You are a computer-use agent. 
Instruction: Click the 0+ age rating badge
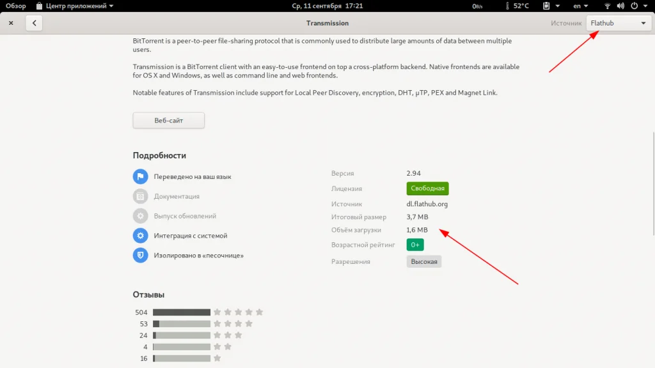coord(414,245)
